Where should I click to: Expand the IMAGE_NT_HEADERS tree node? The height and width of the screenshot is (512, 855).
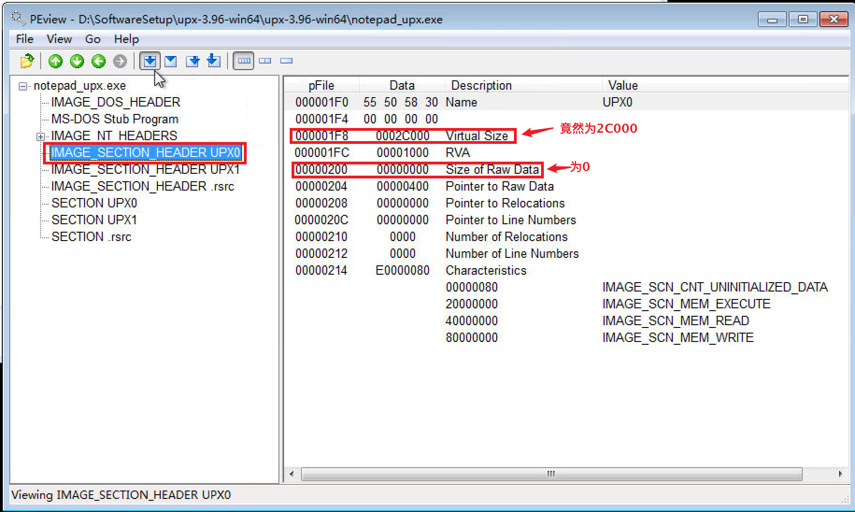(40, 136)
